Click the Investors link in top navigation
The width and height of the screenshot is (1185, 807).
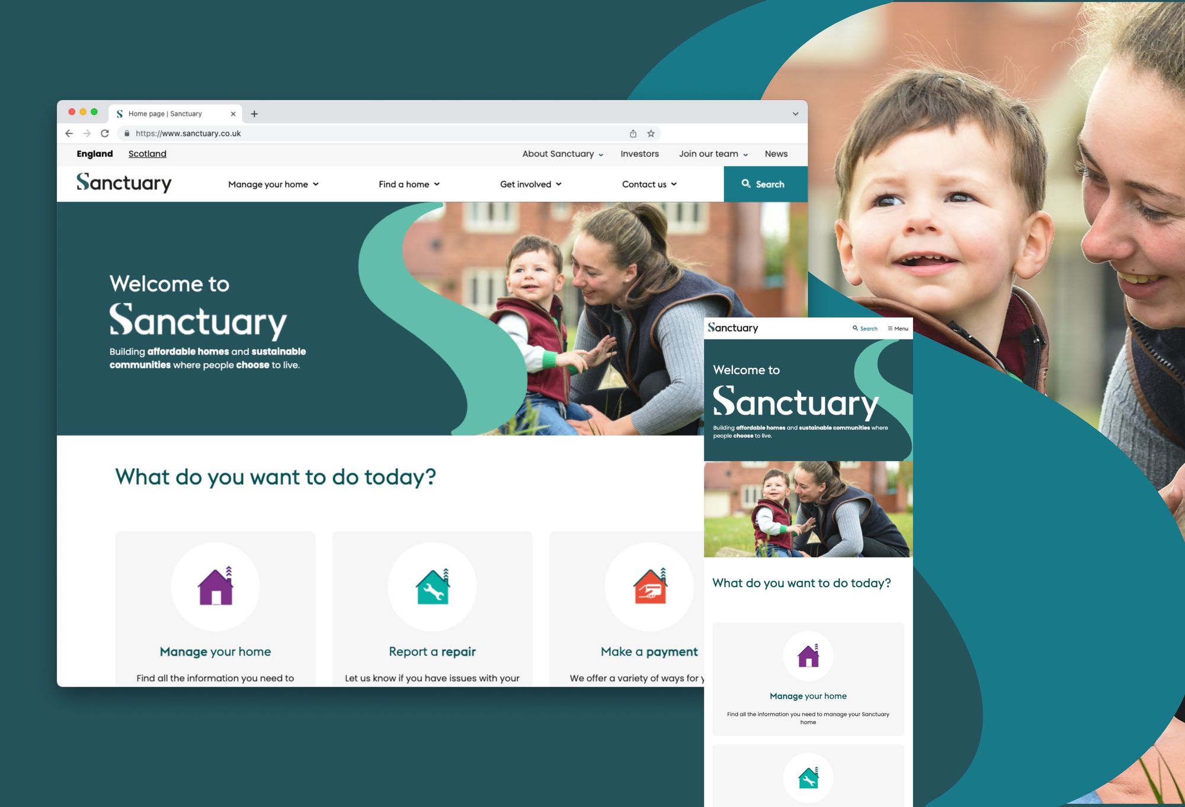coord(639,154)
